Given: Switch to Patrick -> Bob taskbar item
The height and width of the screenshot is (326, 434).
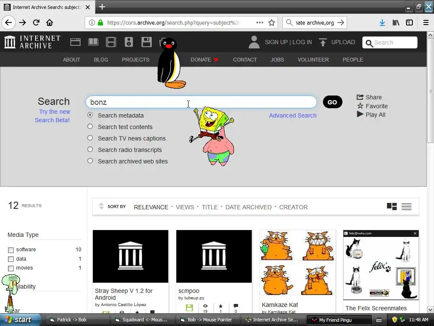Looking at the screenshot, I should (x=77, y=320).
